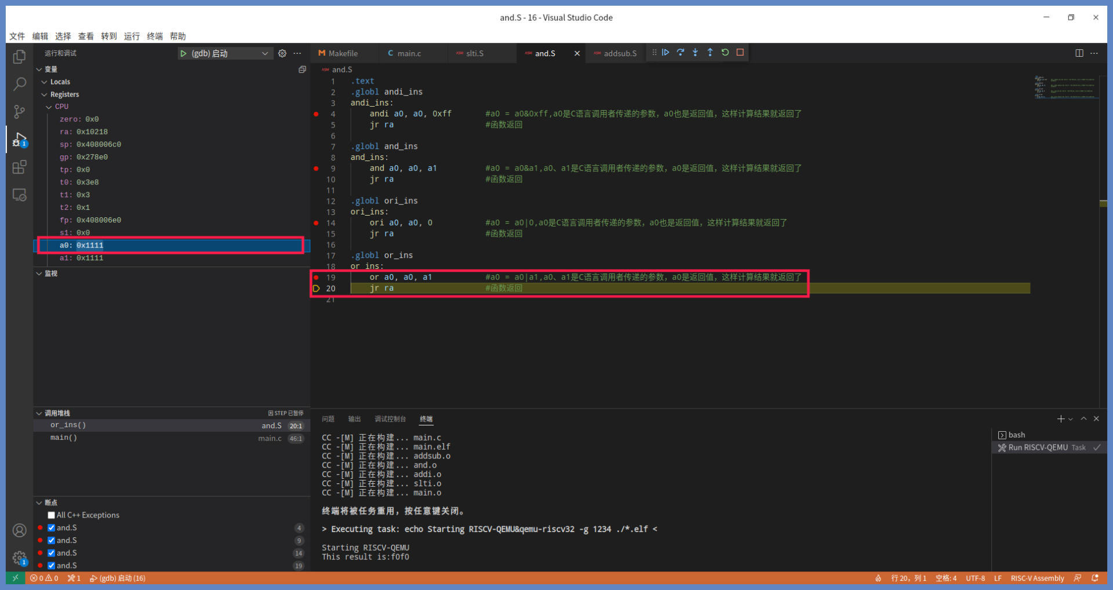This screenshot has width=1113, height=590.
Task: Uncheck the and.S breakpoint on line 14
Action: click(52, 553)
